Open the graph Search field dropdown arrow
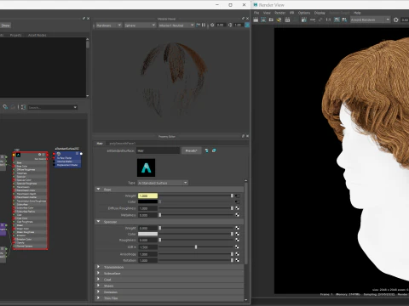This screenshot has width=409, height=306. tap(75, 107)
